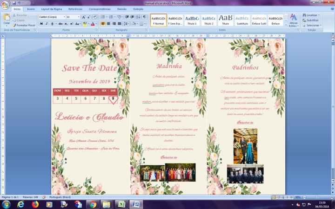Image resolution: width=335 pixels, height=209 pixels.
Task: Click Formatar Pincel (format painter)
Action: click(x=24, y=25)
